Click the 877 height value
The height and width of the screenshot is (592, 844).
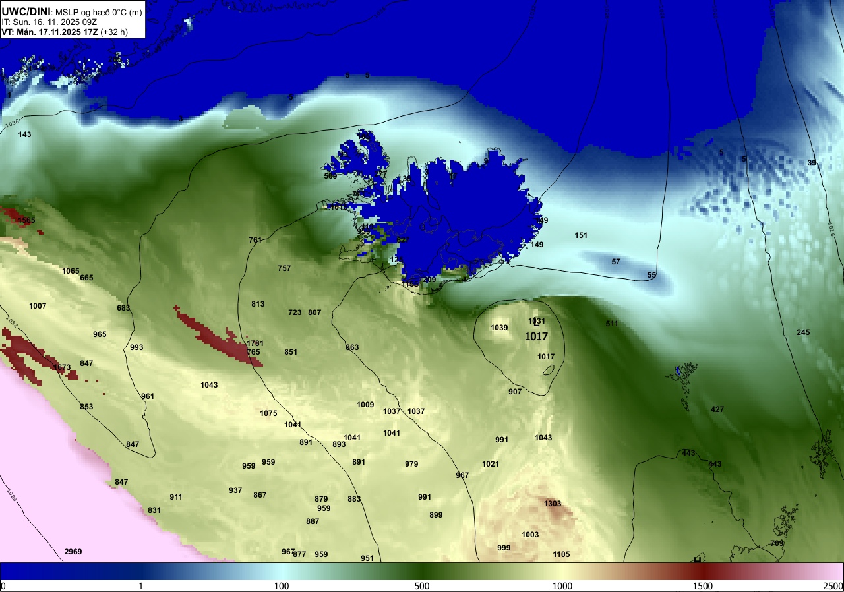point(300,554)
